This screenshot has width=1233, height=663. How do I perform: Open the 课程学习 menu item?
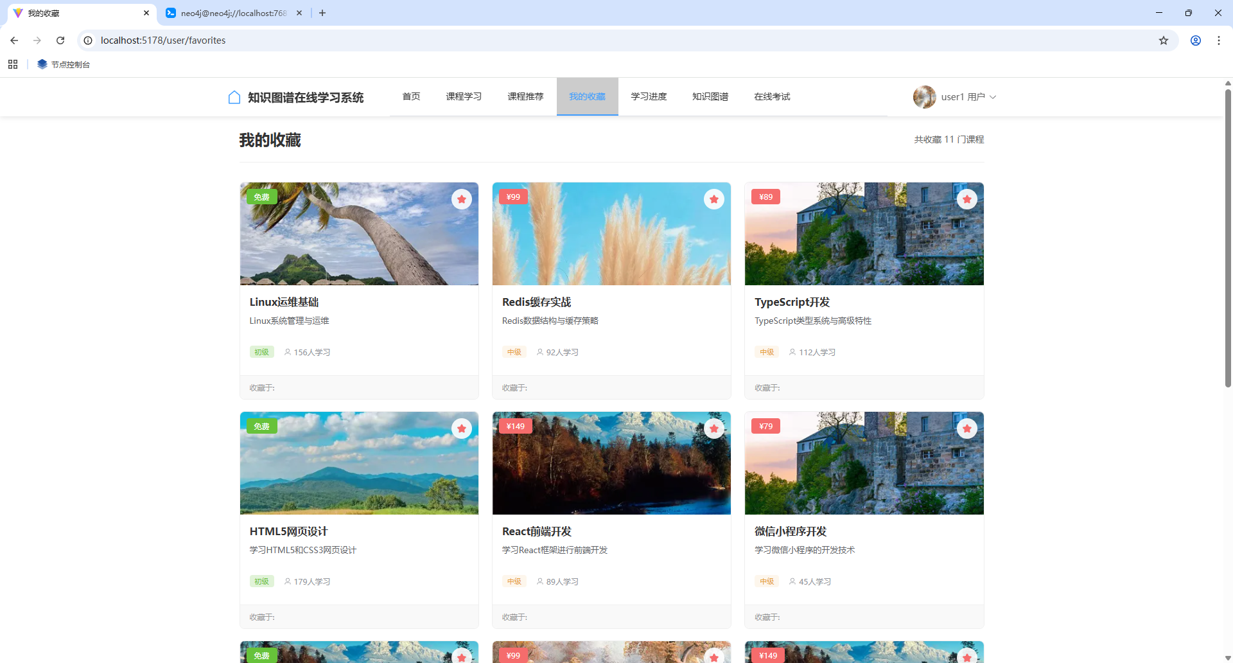click(x=464, y=96)
